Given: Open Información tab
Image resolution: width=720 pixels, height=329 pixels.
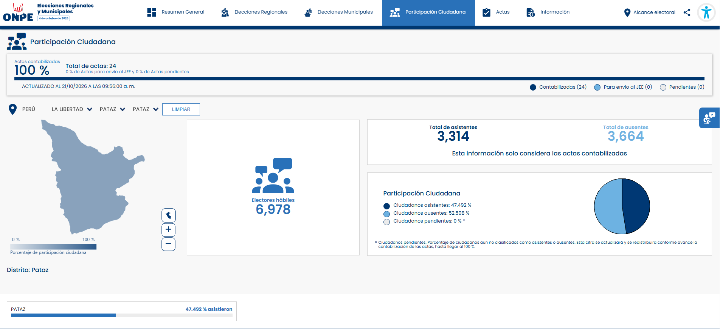Looking at the screenshot, I should click(548, 12).
